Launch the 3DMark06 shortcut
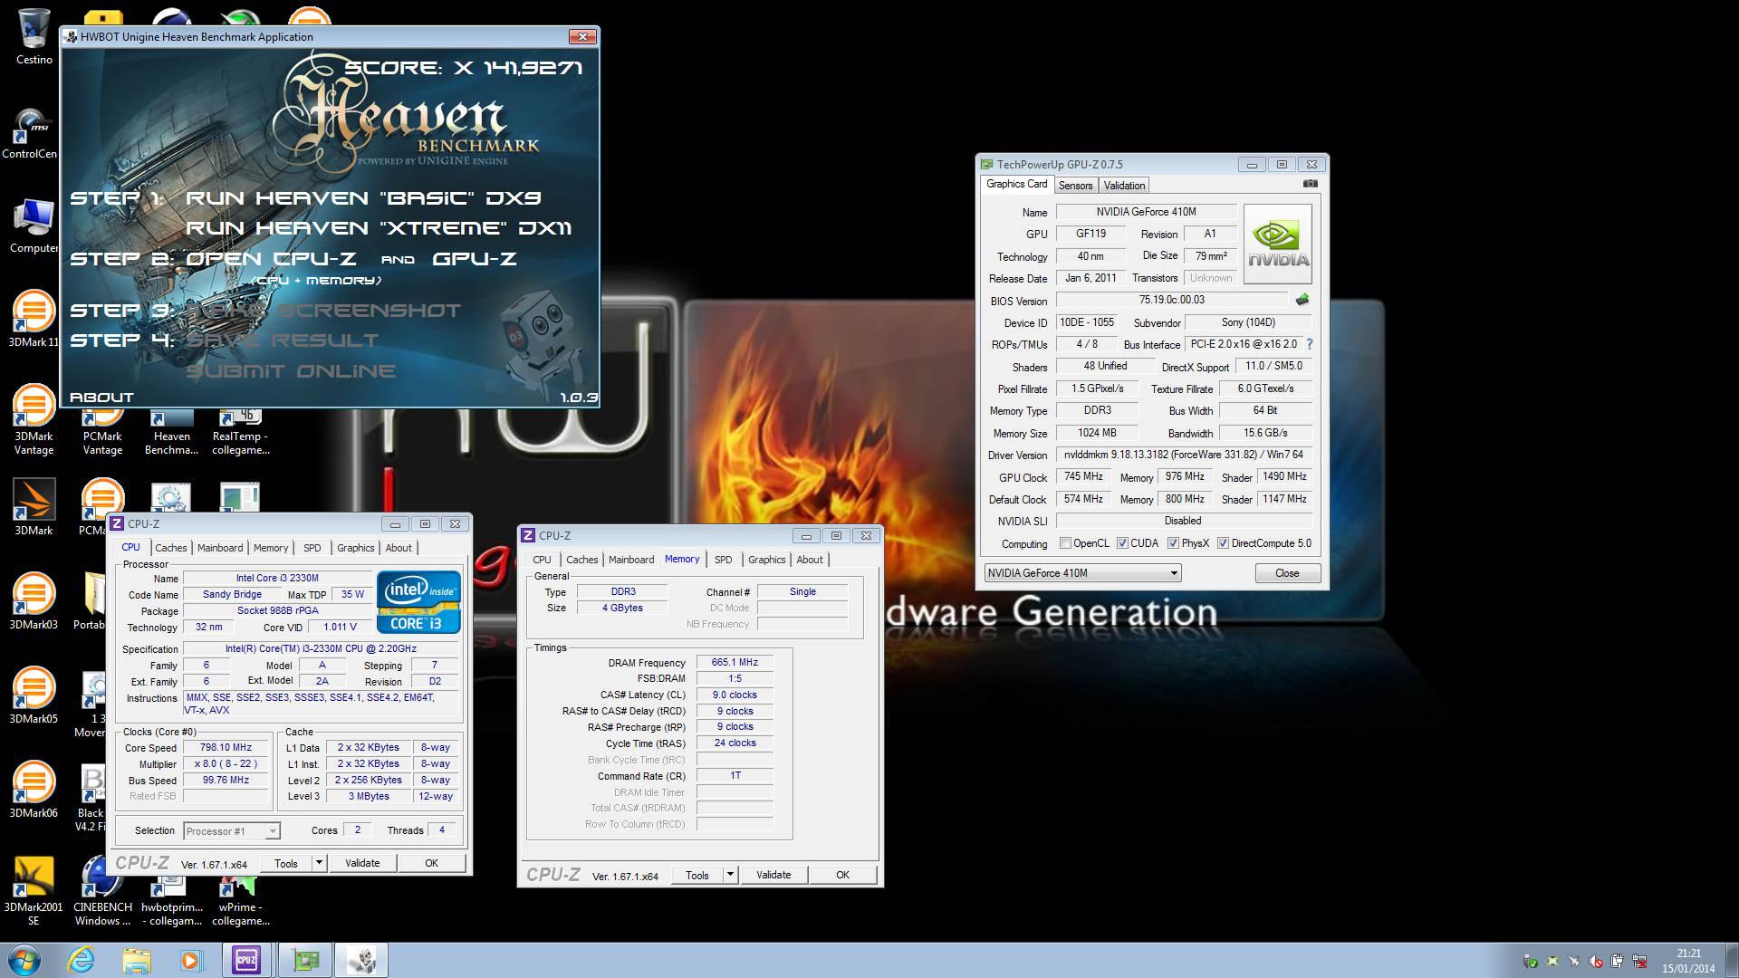Screen dimensions: 1739x978 click(34, 788)
